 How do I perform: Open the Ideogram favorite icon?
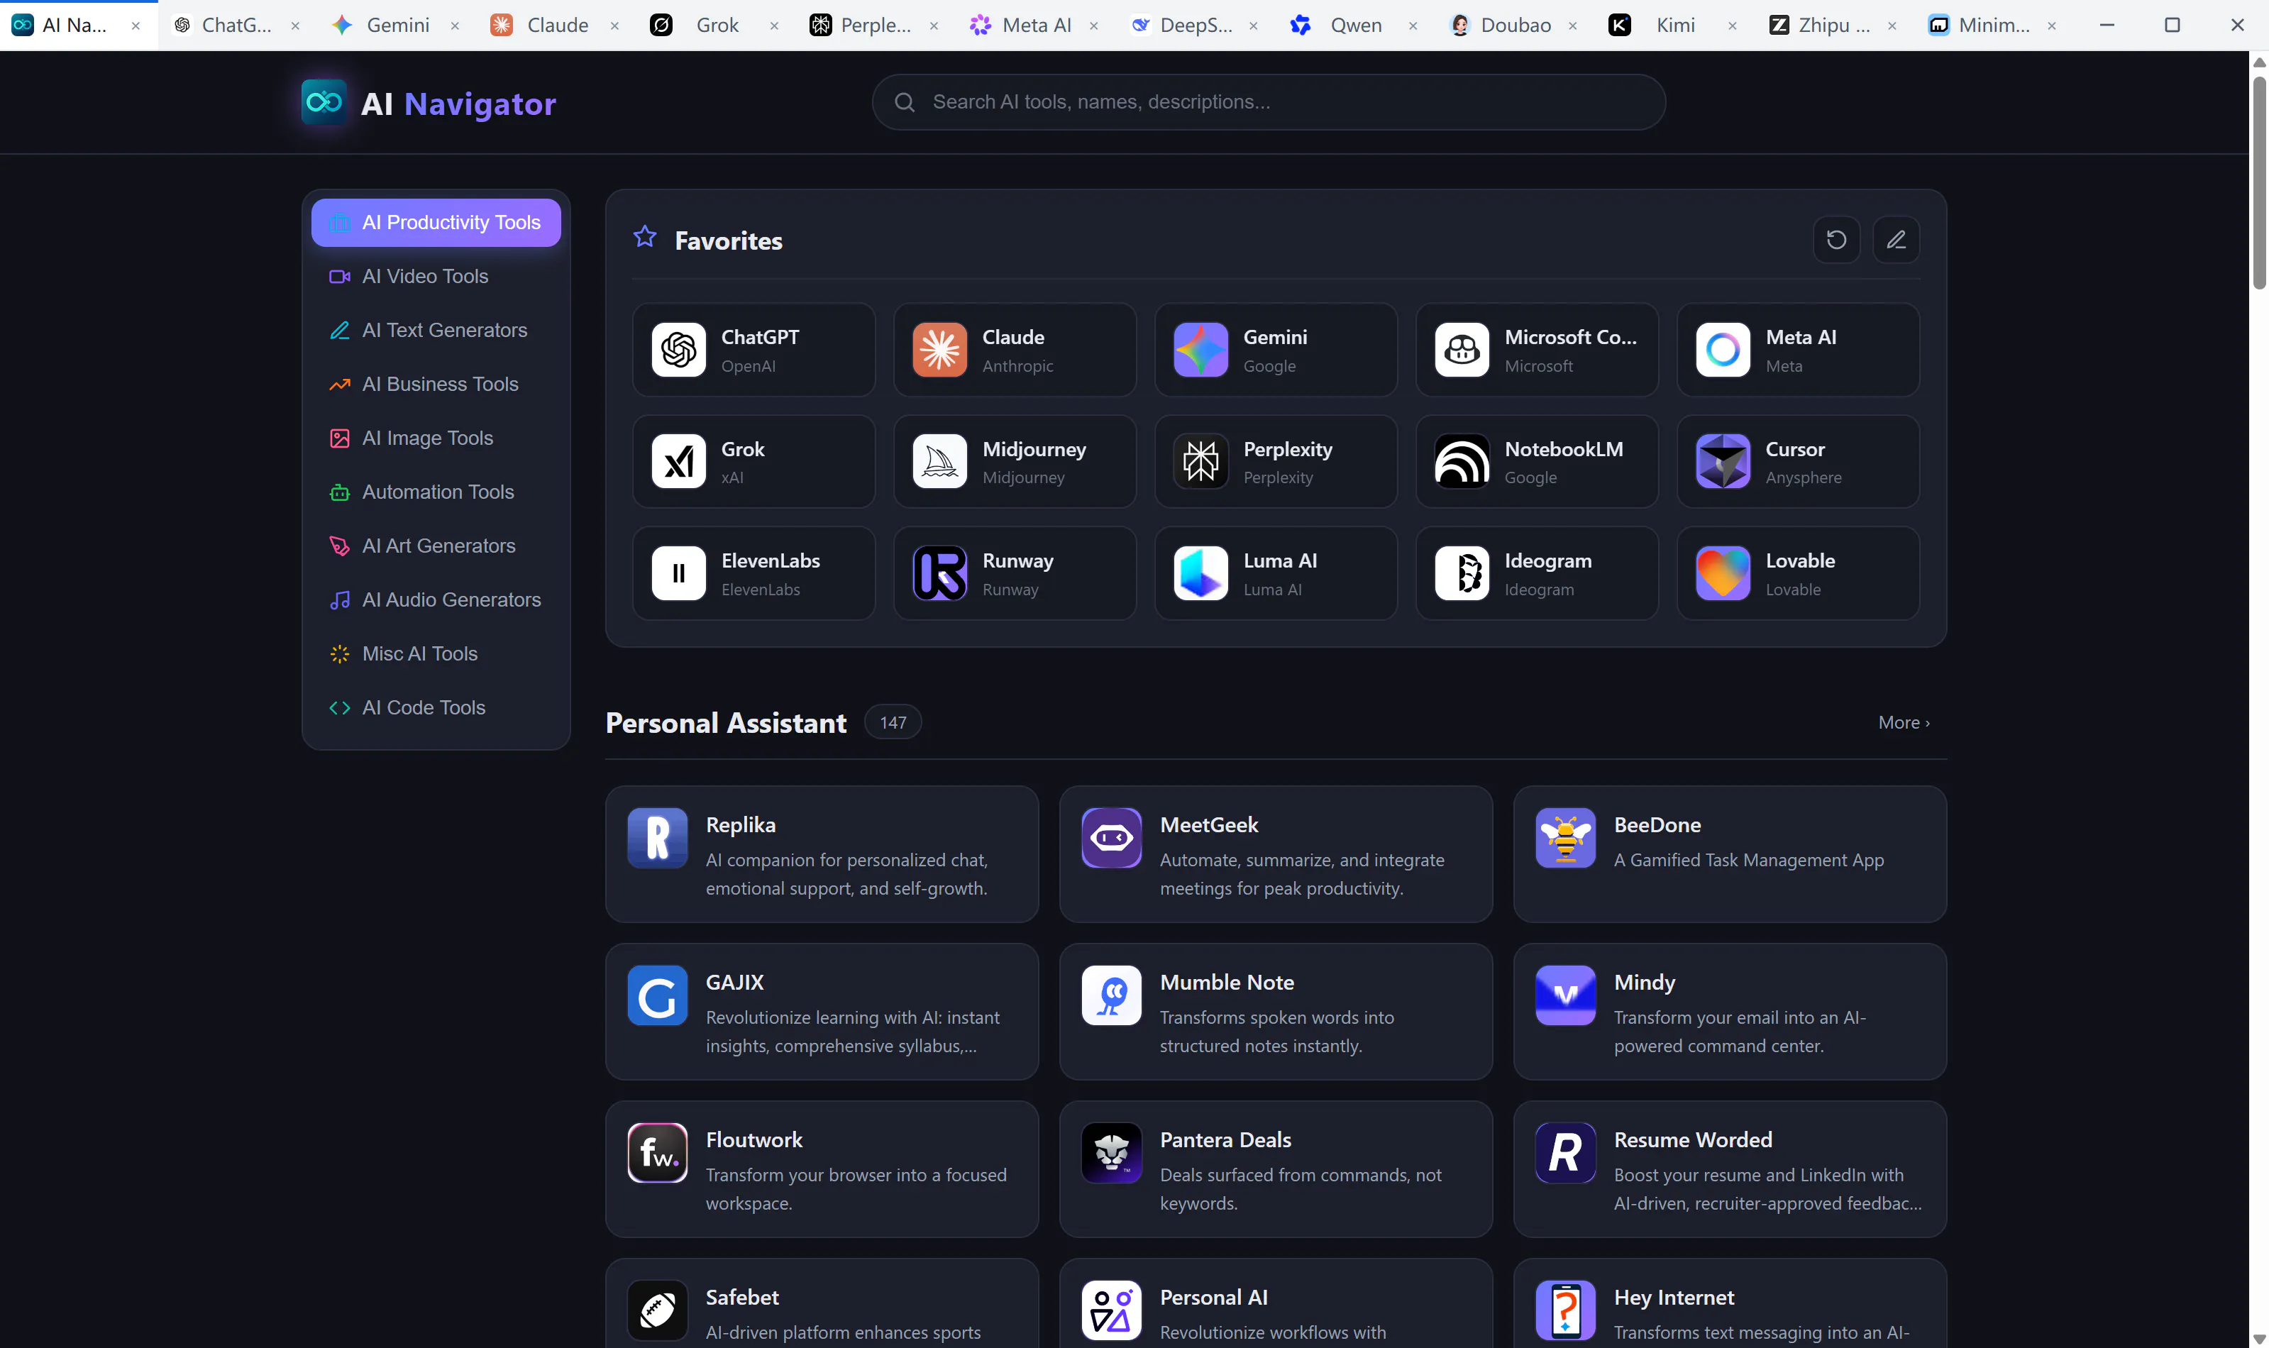click(1462, 573)
